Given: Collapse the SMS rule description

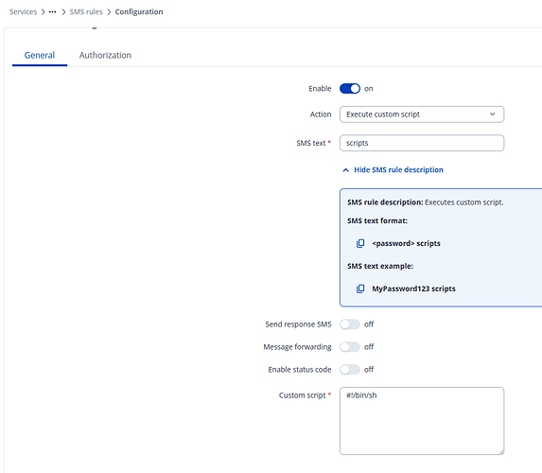Looking at the screenshot, I should tap(398, 169).
